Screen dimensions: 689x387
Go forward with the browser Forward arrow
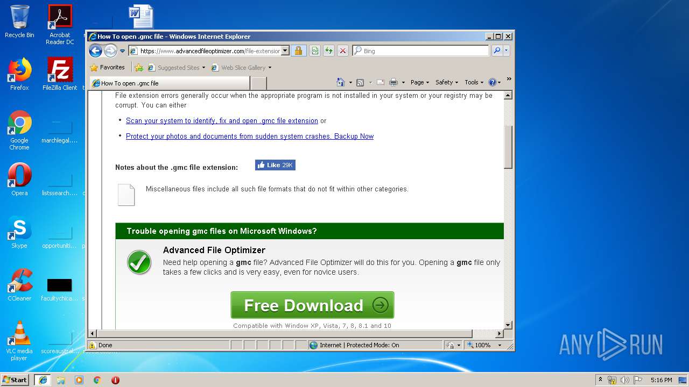click(x=110, y=51)
